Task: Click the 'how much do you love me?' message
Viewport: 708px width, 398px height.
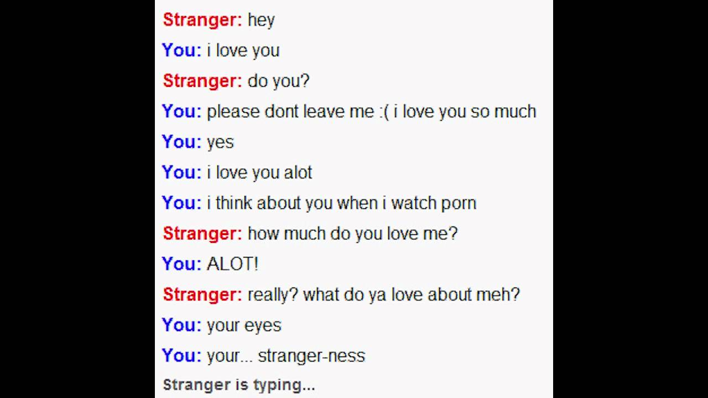Action: coord(352,234)
